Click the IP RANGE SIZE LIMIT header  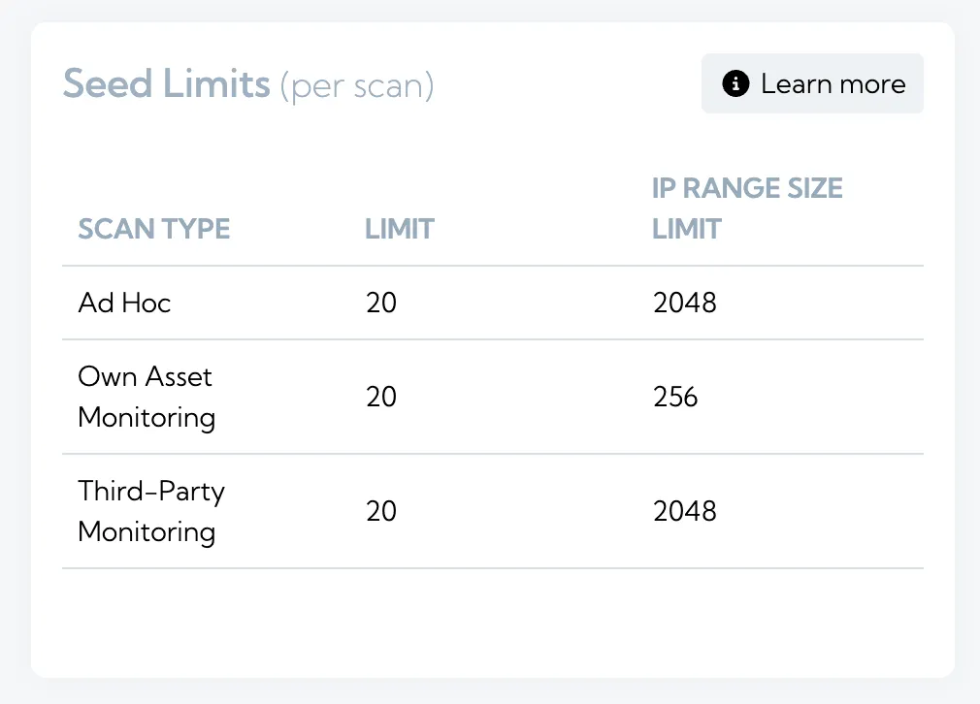[x=747, y=208]
